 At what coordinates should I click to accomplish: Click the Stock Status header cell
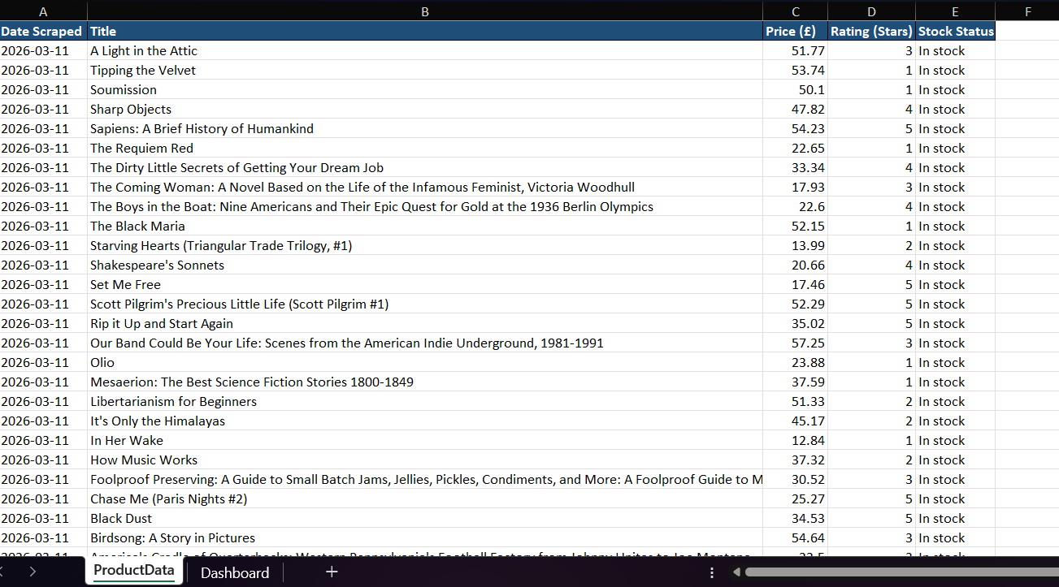[955, 31]
